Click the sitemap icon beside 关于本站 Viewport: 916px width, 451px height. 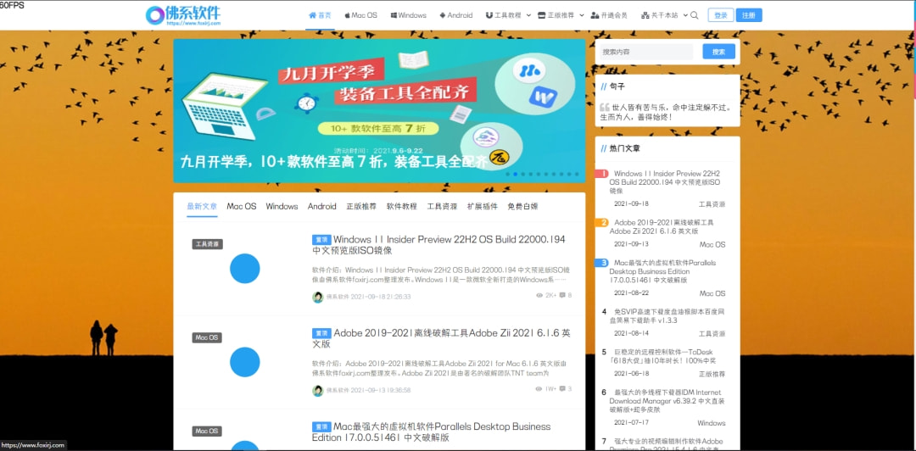[x=645, y=15]
